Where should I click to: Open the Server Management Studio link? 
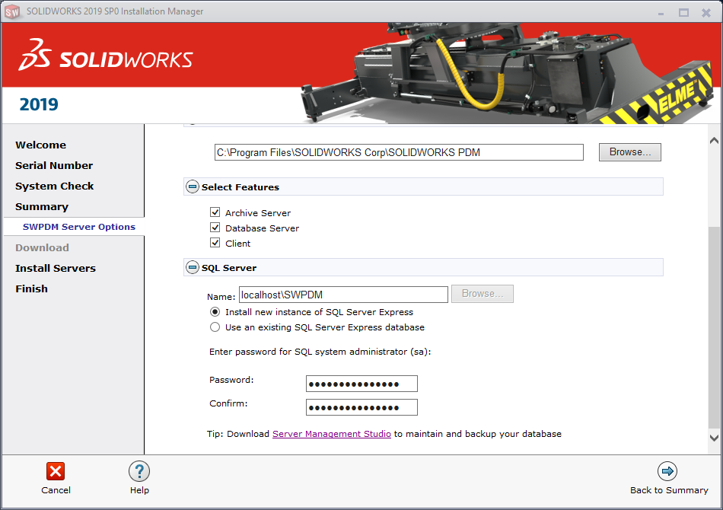click(x=331, y=432)
